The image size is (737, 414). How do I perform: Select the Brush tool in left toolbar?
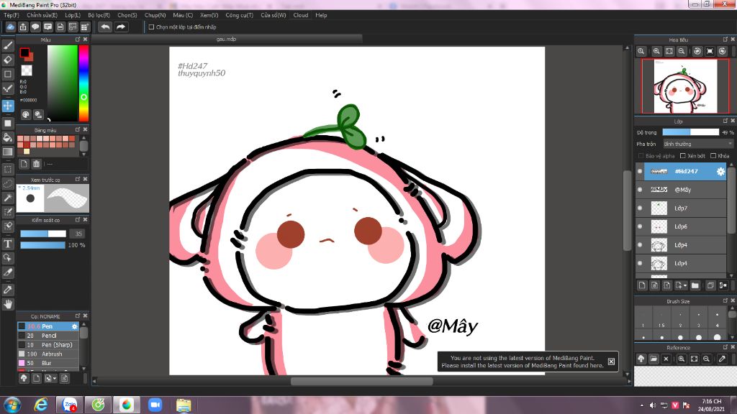[8, 45]
